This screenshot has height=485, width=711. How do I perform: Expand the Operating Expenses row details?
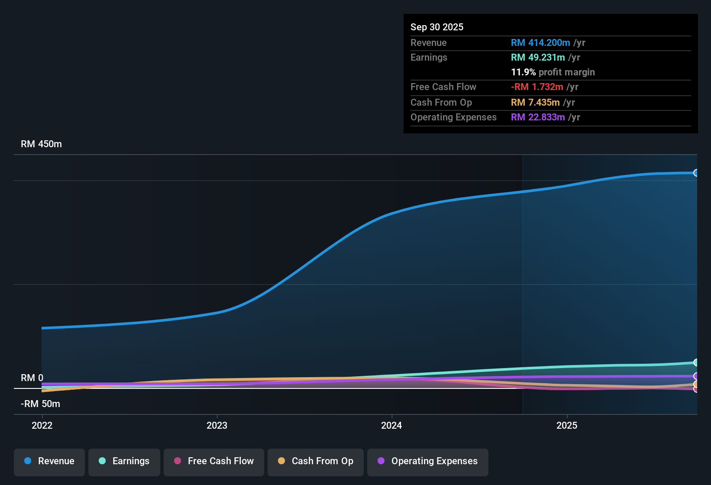(x=453, y=117)
